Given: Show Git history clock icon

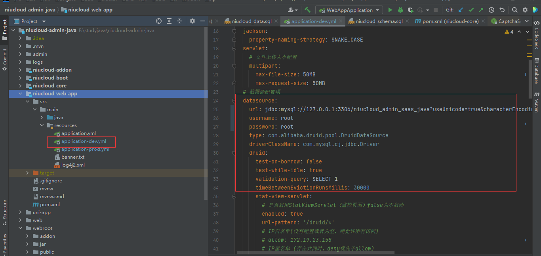Looking at the screenshot, I should click(491, 10).
